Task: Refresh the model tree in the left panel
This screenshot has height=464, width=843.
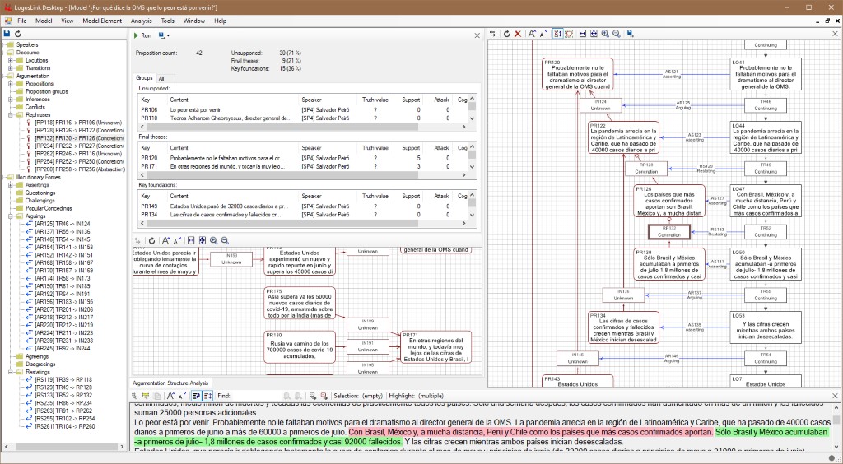Action: pyautogui.click(x=18, y=33)
